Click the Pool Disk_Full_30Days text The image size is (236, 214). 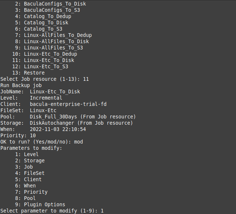(53, 117)
